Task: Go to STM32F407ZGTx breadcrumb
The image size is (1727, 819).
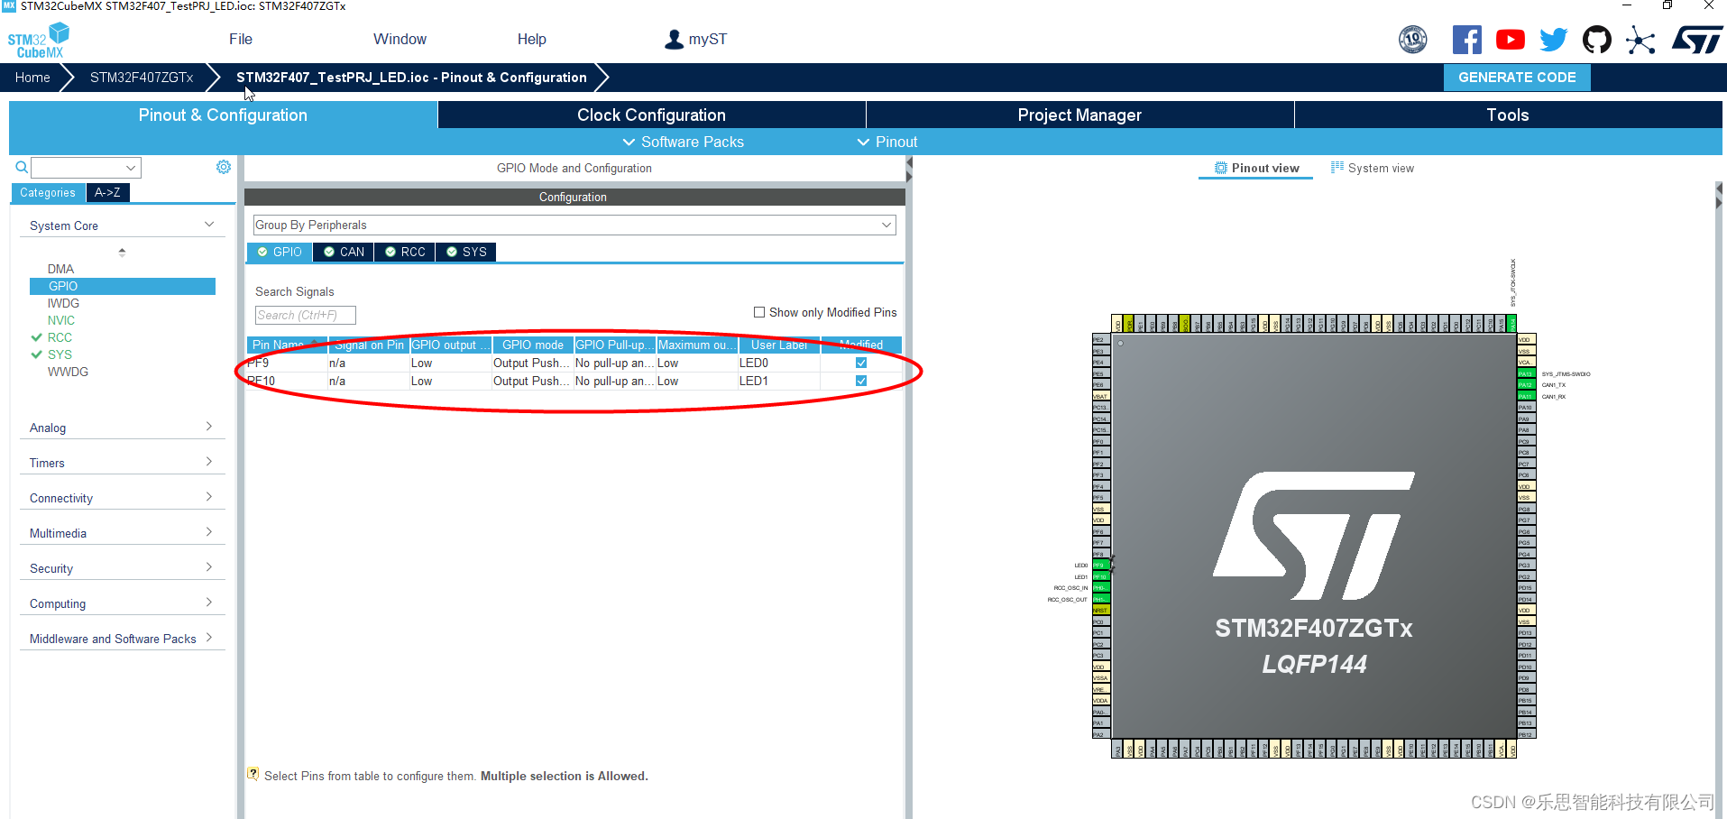Action: (142, 78)
